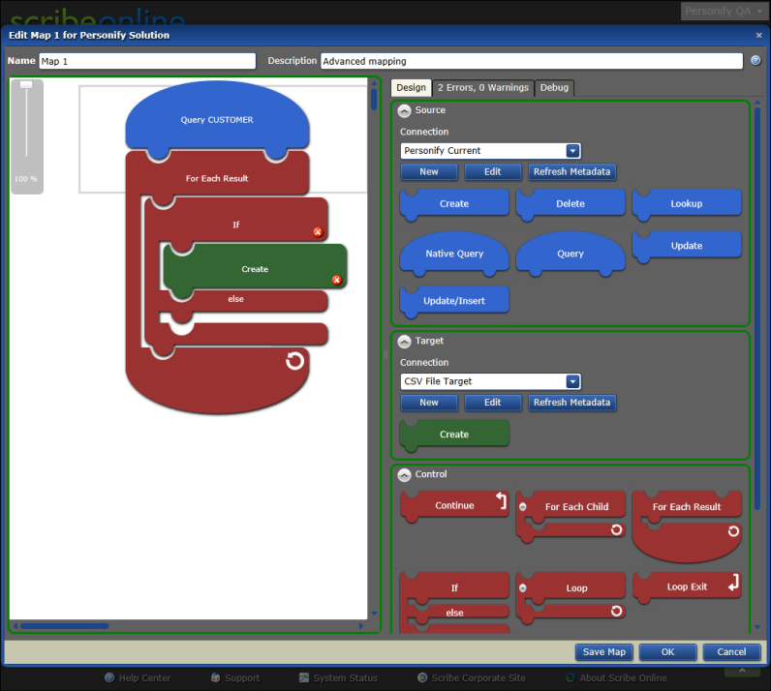Focus the Description input field
The width and height of the screenshot is (771, 691).
pyautogui.click(x=532, y=61)
